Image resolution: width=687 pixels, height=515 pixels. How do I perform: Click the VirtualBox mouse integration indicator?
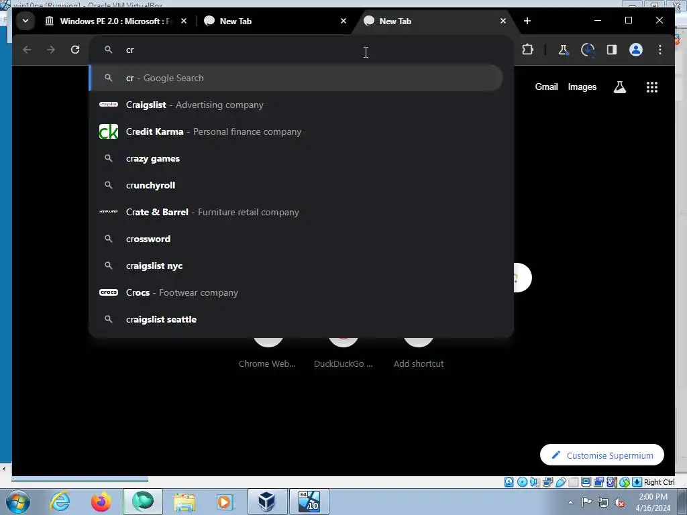625,482
